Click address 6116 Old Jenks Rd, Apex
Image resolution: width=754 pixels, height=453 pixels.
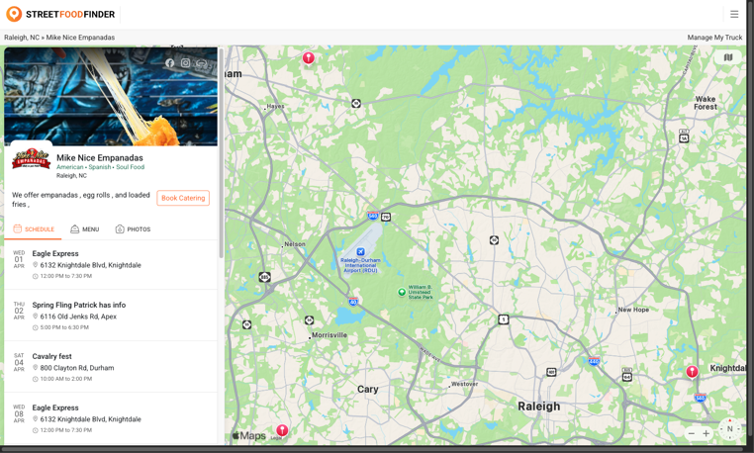click(x=78, y=317)
